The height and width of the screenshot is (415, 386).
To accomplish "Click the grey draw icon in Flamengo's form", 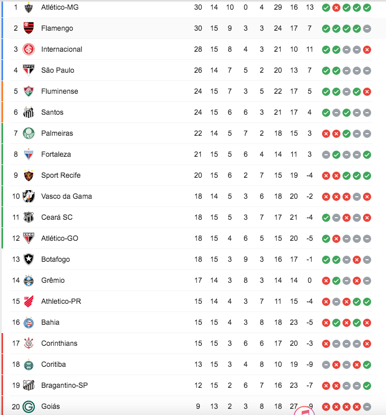I will pyautogui.click(x=367, y=29).
